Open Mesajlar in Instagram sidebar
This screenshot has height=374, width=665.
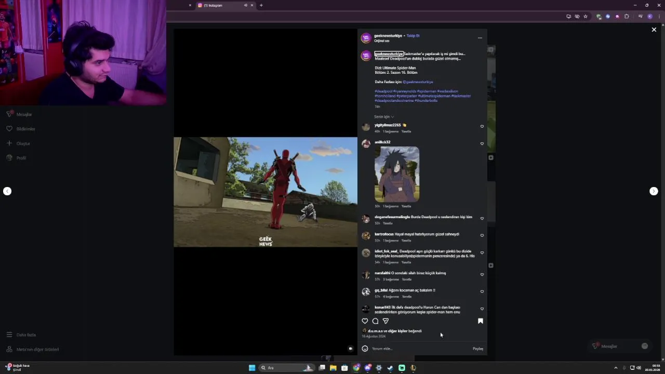coord(19,114)
